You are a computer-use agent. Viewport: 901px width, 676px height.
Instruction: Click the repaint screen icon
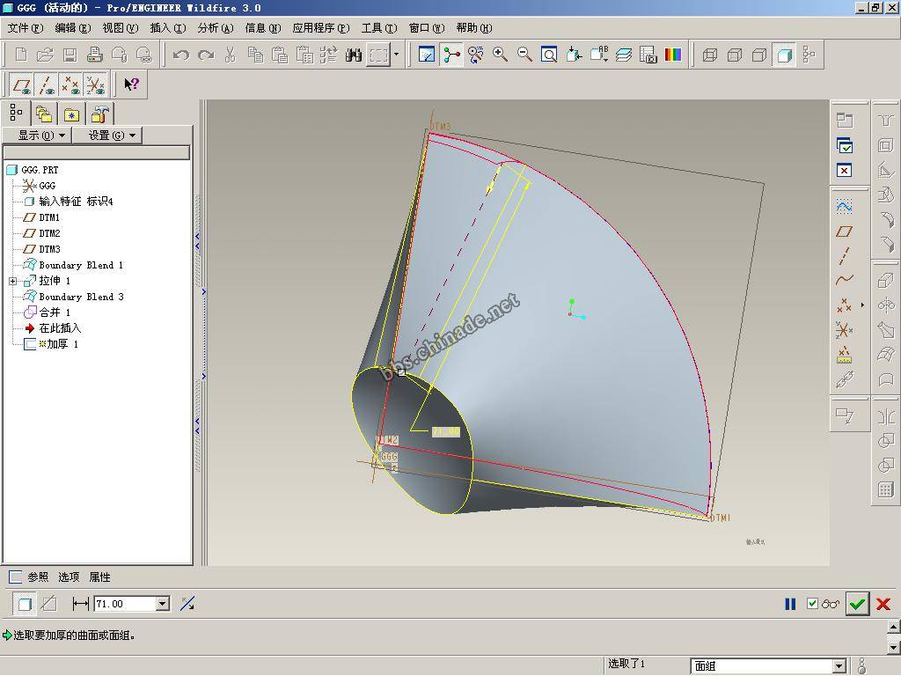pyautogui.click(x=427, y=55)
